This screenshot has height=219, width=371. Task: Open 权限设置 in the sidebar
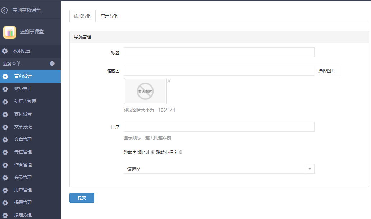[x=30, y=51]
